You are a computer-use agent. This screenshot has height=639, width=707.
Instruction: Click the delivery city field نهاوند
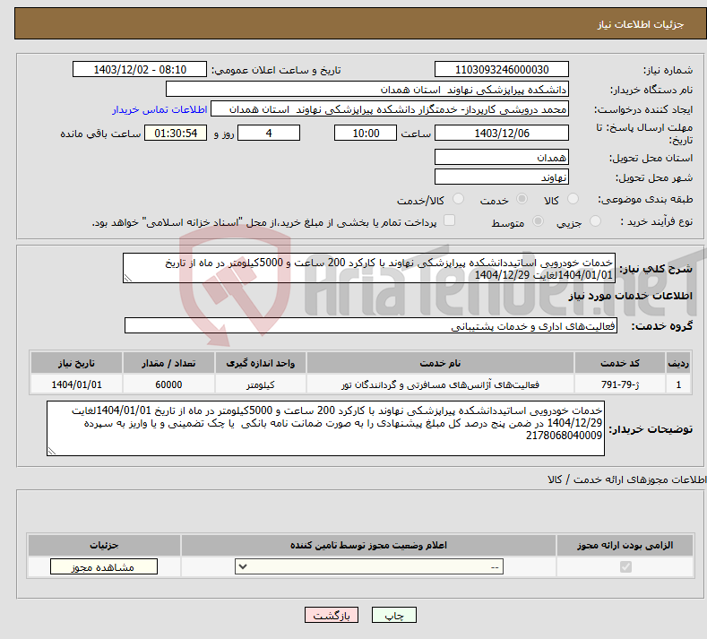point(502,177)
